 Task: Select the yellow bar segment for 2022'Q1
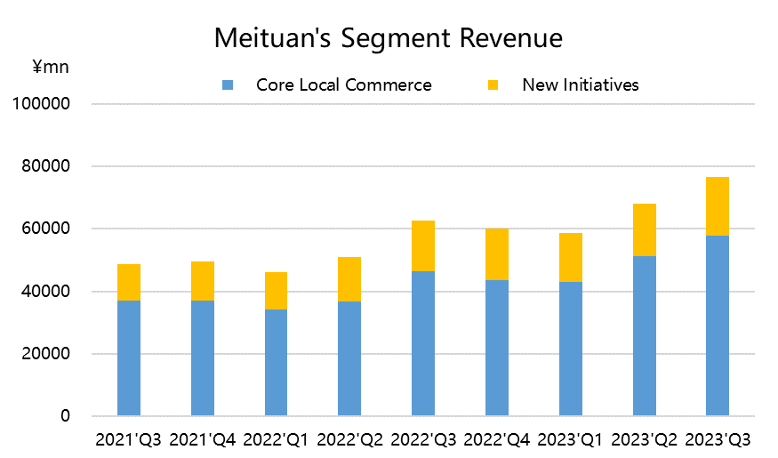tap(276, 291)
